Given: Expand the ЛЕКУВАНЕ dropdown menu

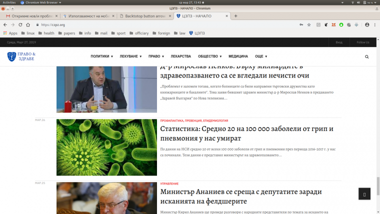Looking at the screenshot, I should pyautogui.click(x=131, y=56).
